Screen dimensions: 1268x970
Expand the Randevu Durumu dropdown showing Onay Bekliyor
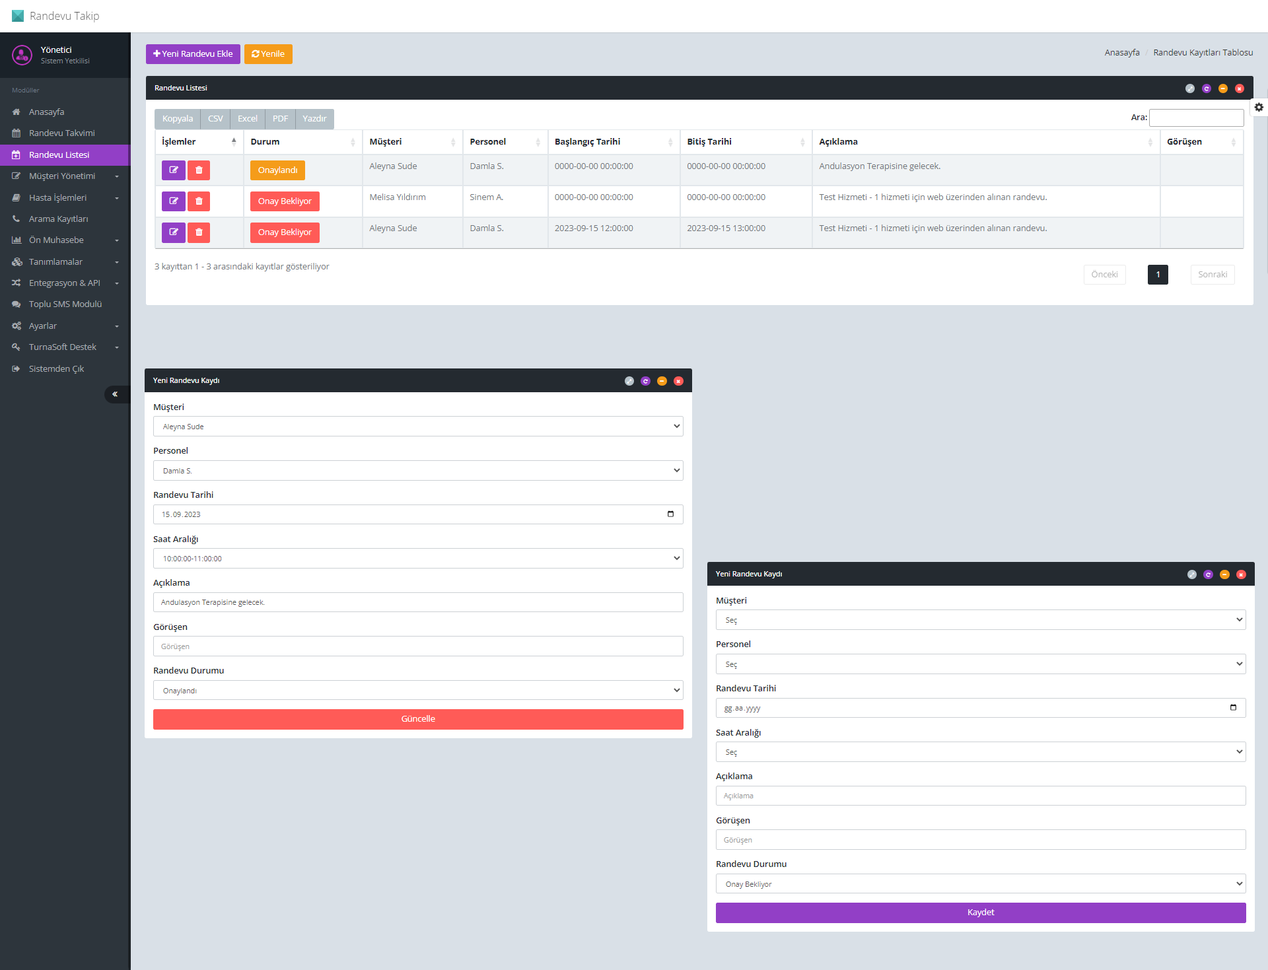pos(981,884)
